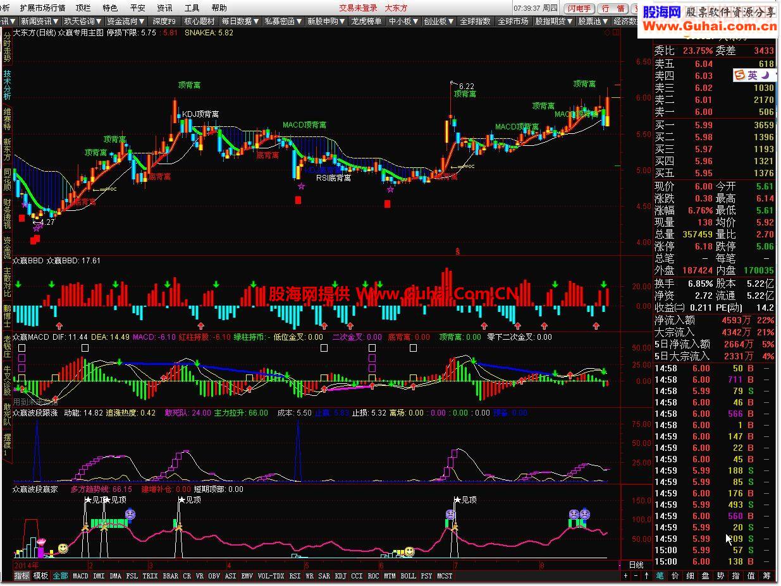Screen dimensions: 781x586
Task: Click the 龙虎榜单 toolbar button
Action: (367, 21)
